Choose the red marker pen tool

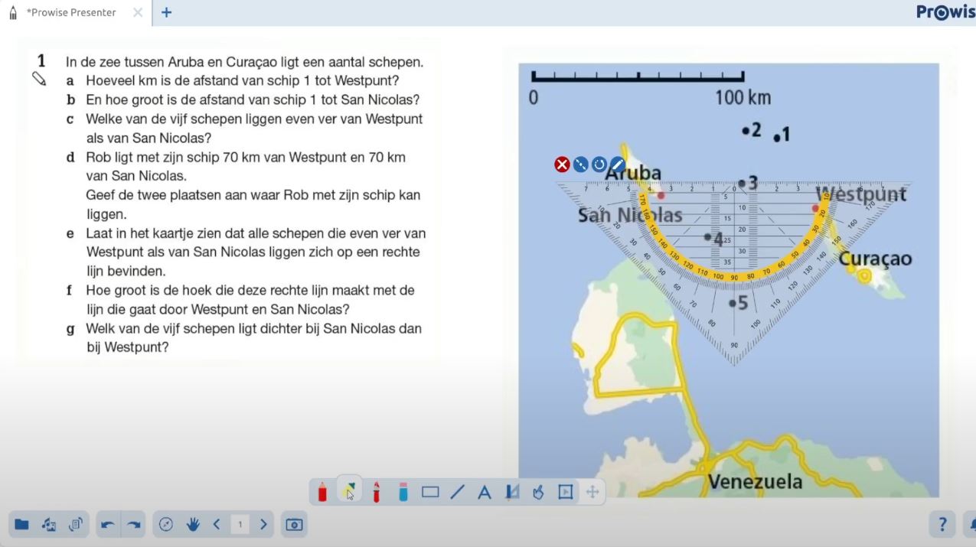[x=376, y=492]
